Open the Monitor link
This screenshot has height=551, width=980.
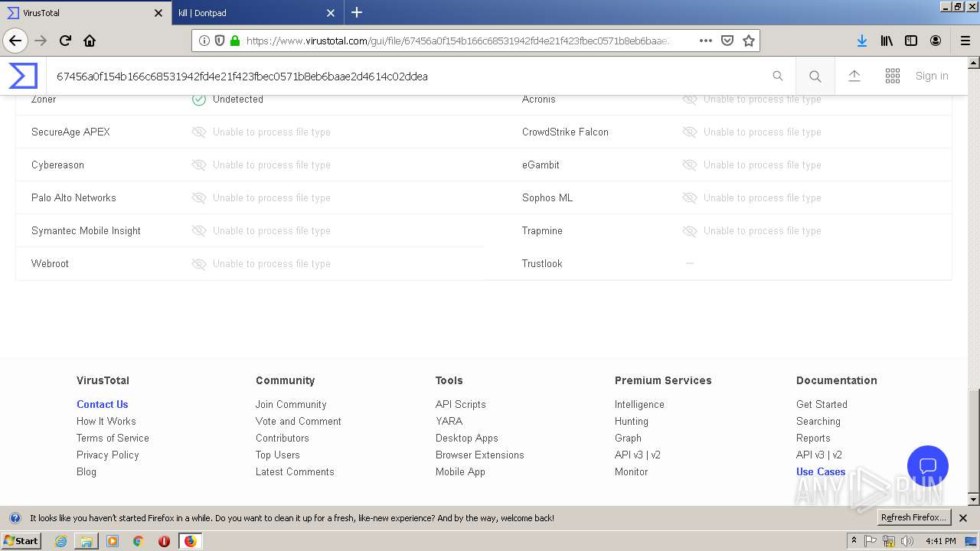click(x=632, y=471)
